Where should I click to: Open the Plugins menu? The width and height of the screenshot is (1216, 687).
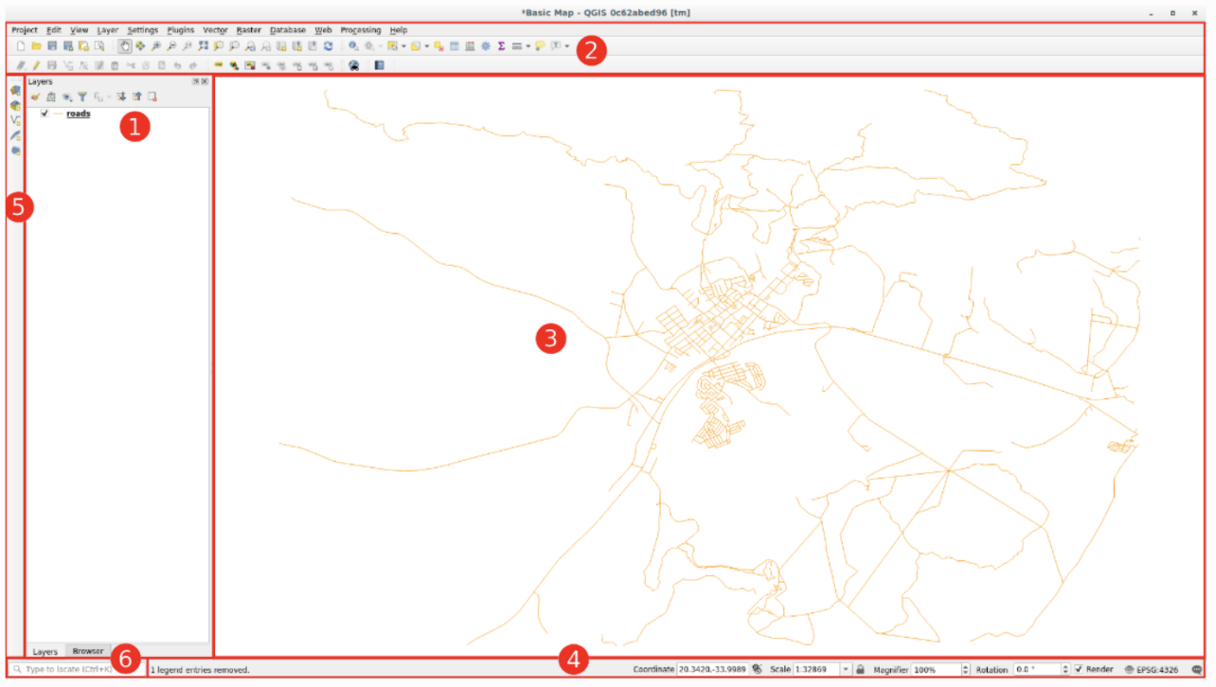pyautogui.click(x=181, y=30)
